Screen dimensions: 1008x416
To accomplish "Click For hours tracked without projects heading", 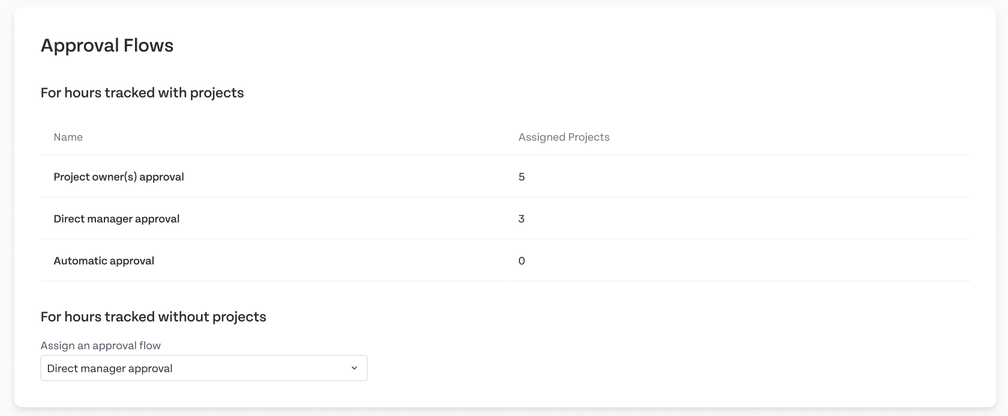I will point(154,317).
